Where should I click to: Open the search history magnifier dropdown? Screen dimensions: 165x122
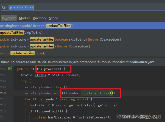coord(4,7)
